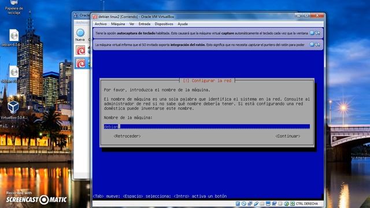Click the Nombre de la máquina input field
This screenshot has height=208, width=370.
click(207, 127)
